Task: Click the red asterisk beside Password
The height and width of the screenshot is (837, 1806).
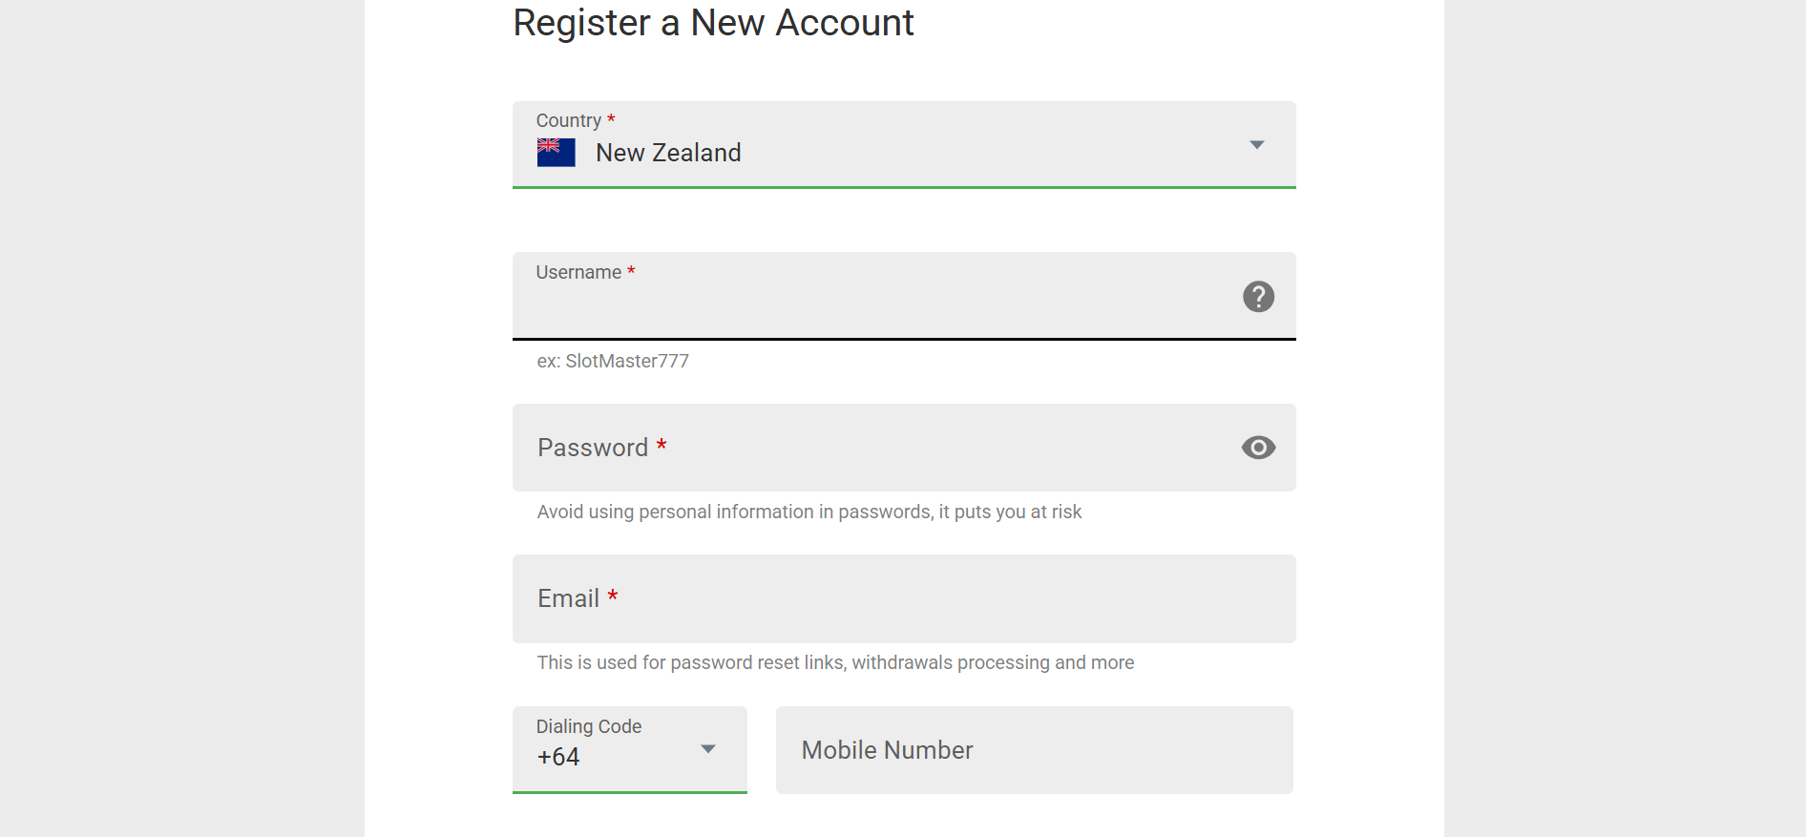Action: [x=661, y=445]
